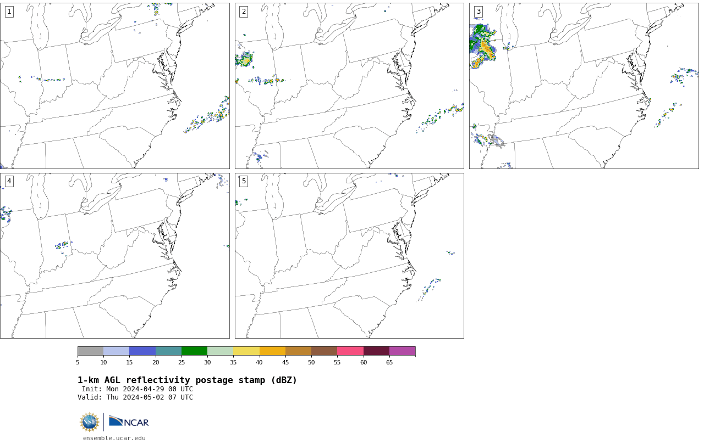Click the colorbar tick label 20
Viewport: 704px width, 444px height.
point(156,362)
